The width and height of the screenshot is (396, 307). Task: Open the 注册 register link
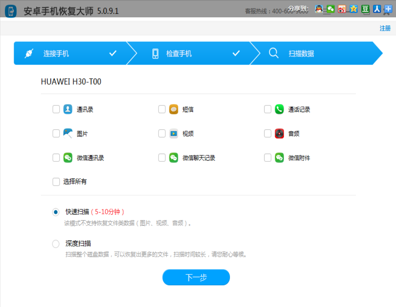(x=385, y=28)
